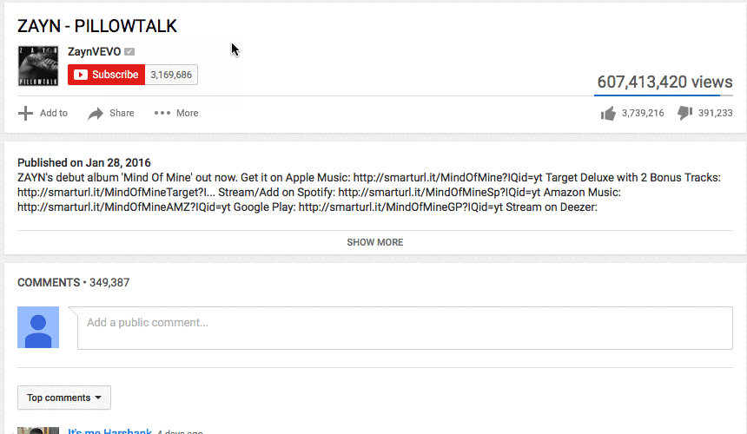Screen dimensions: 747x434
Task: Click the ZaynVEVO verified badge
Action: tap(129, 52)
